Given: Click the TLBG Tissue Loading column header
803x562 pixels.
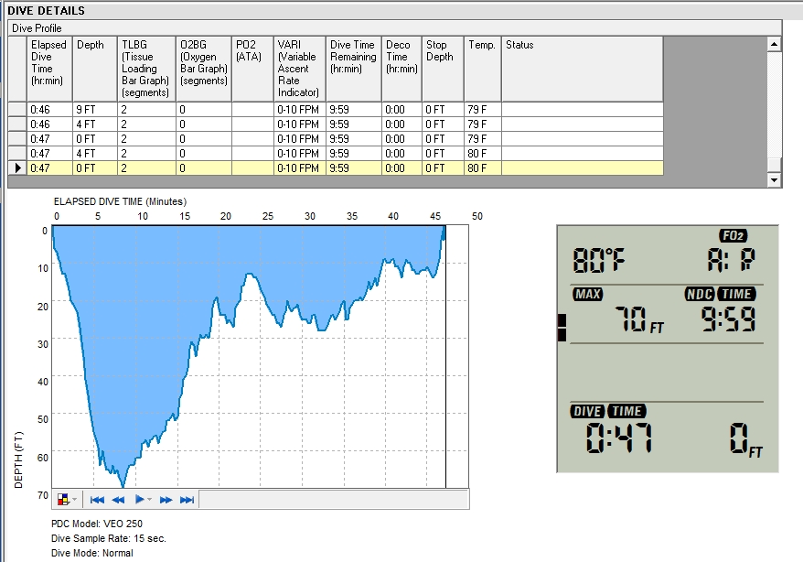Looking at the screenshot, I should 146,69.
